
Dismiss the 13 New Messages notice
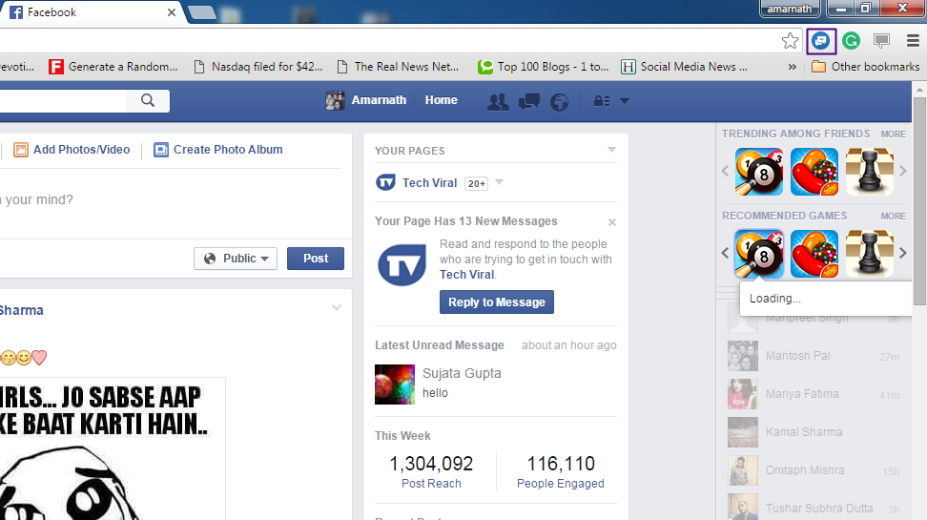[612, 222]
